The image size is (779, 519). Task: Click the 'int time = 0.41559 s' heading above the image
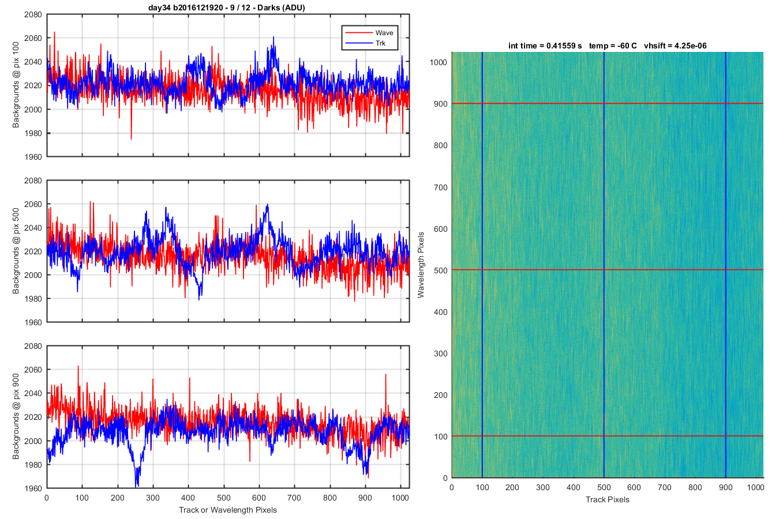tap(545, 46)
